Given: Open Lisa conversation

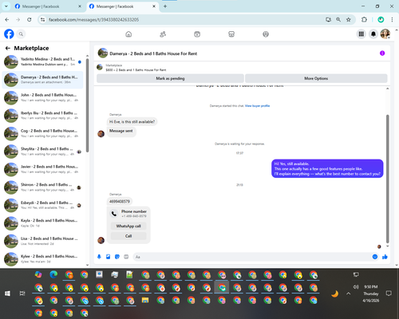Looking at the screenshot, I should coord(42,241).
